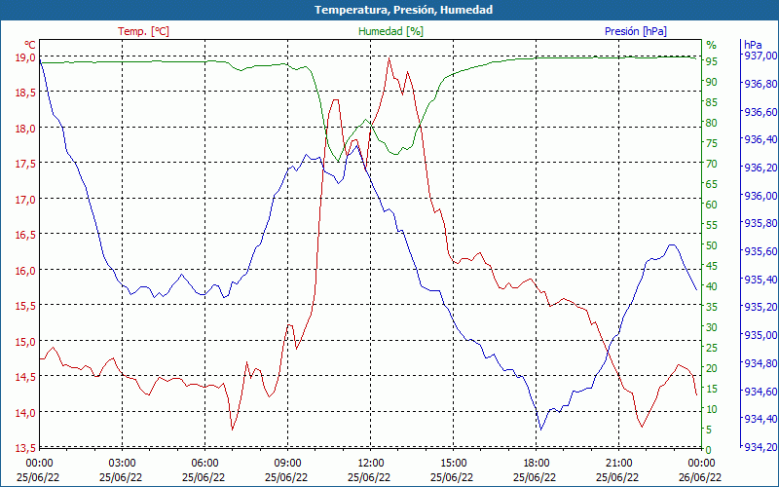The height and width of the screenshot is (487, 779).
Task: Click the "06:00" time axis label
Action: (204, 464)
